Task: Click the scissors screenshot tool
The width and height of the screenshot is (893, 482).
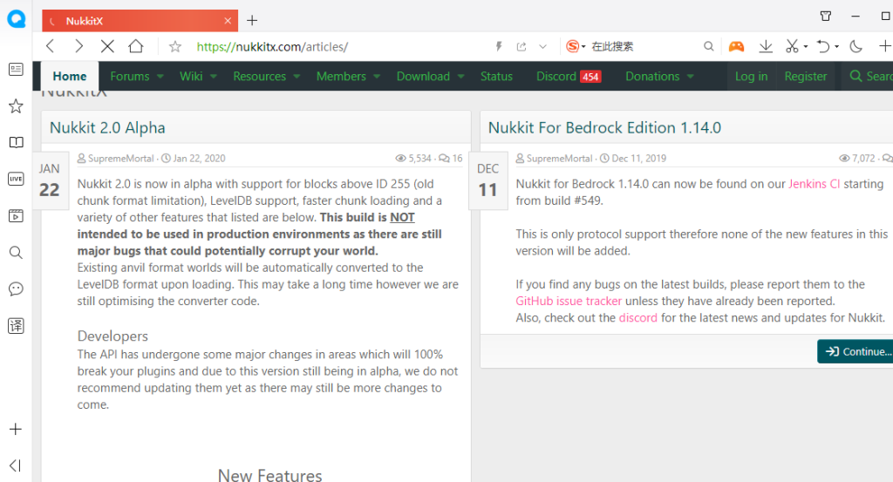Action: [792, 47]
